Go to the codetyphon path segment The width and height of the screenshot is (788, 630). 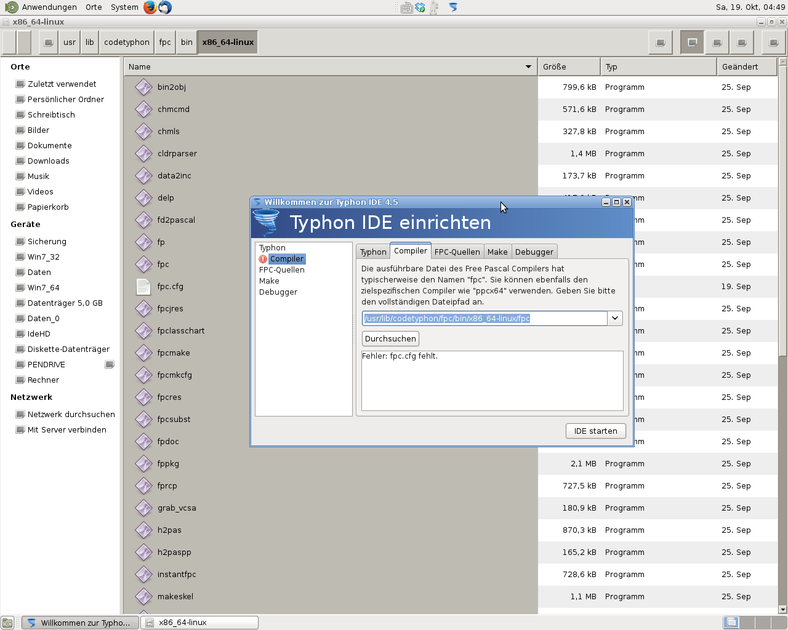tap(127, 42)
